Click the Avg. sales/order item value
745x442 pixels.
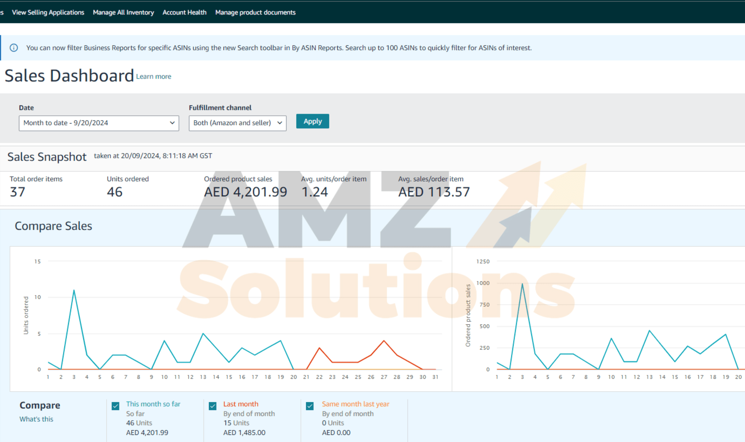(x=434, y=192)
